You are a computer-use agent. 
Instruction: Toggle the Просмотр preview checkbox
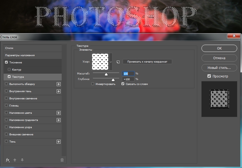click(x=209, y=76)
